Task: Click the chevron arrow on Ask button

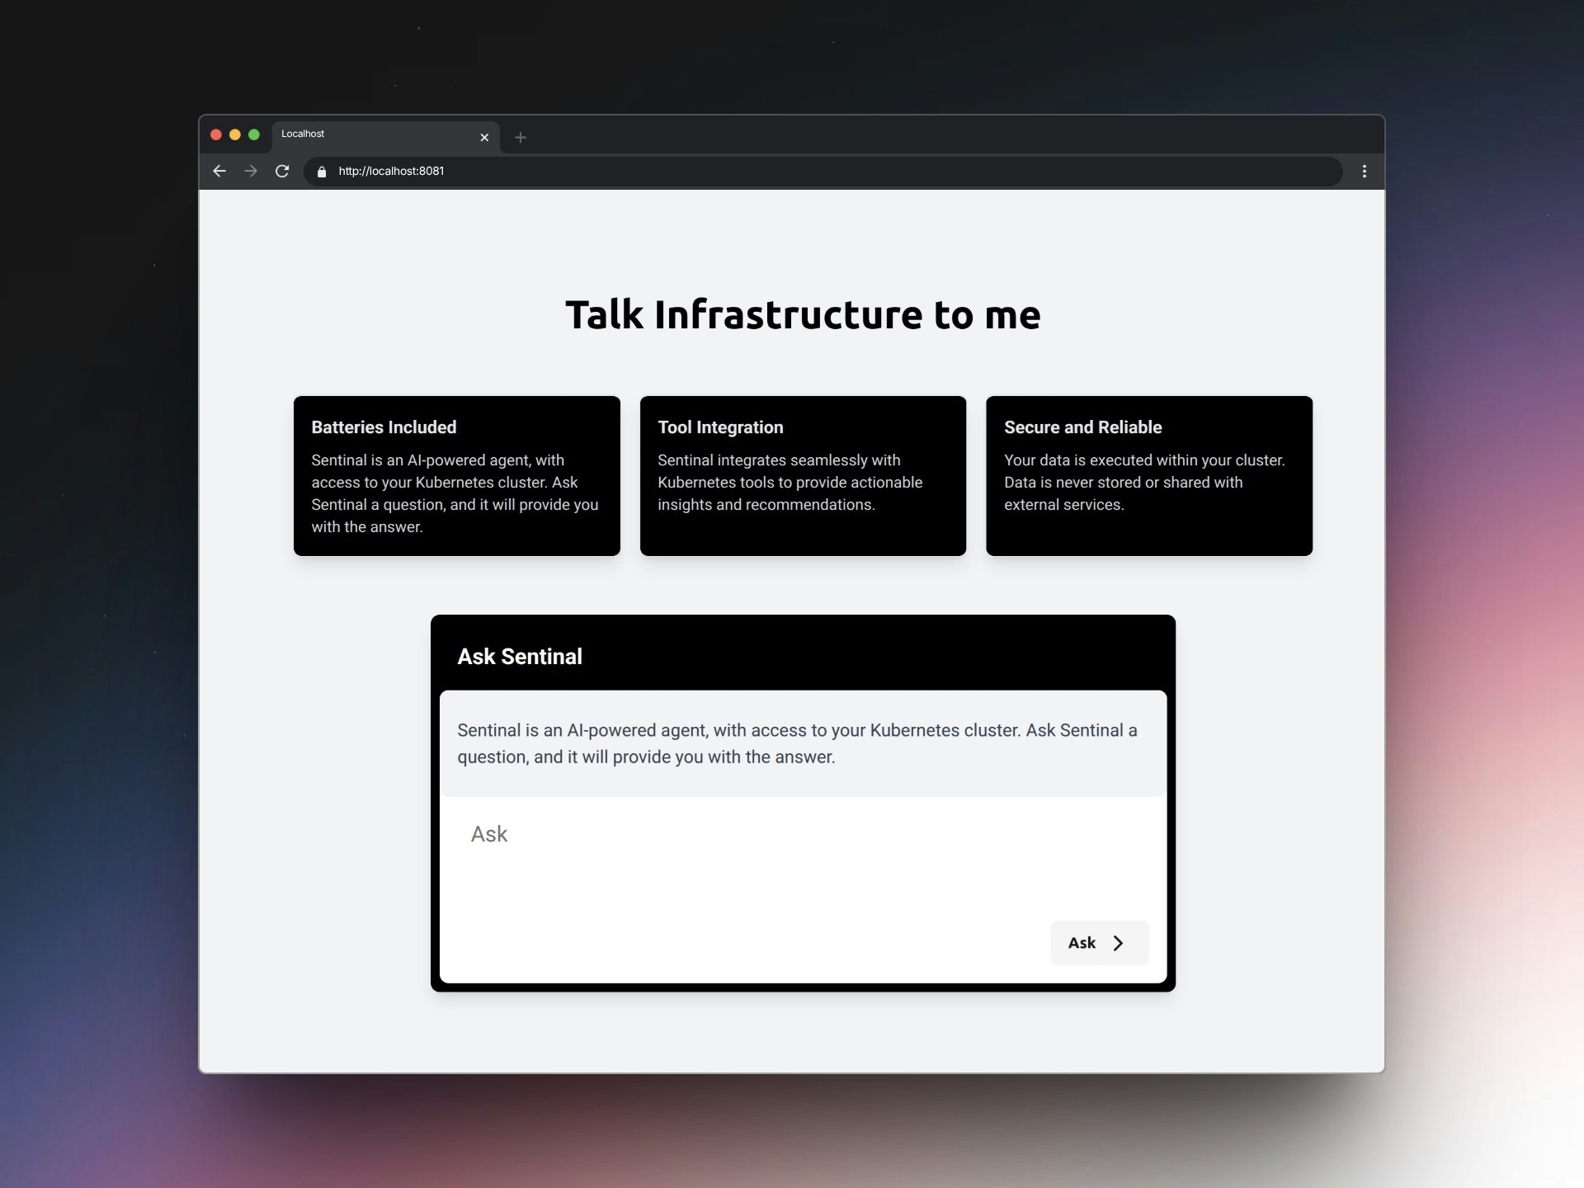Action: tap(1118, 943)
